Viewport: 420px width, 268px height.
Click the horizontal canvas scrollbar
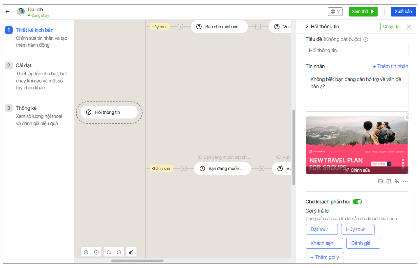pyautogui.click(x=137, y=261)
